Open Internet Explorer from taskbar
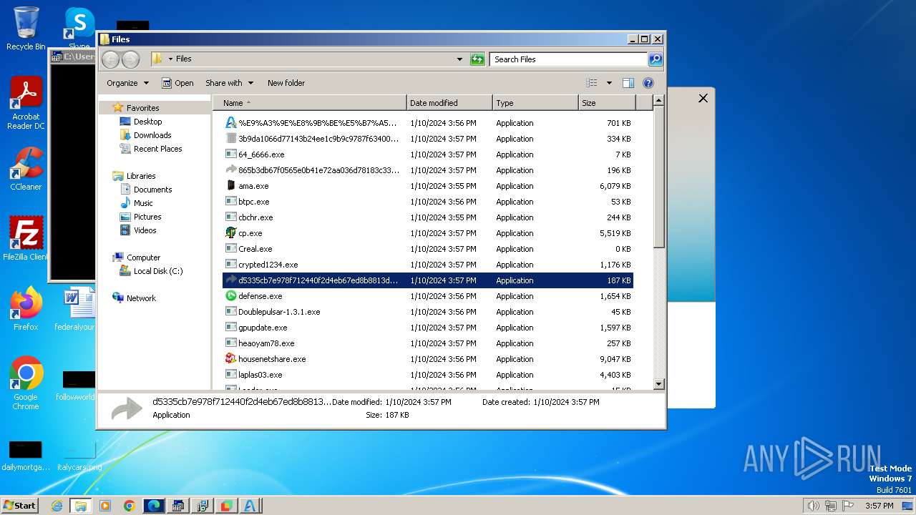 57,506
